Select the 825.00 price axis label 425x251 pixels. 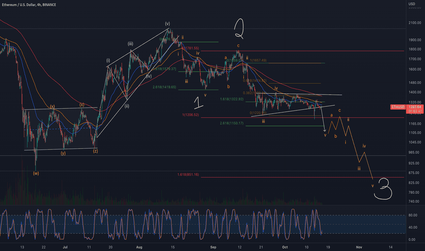tap(414, 183)
